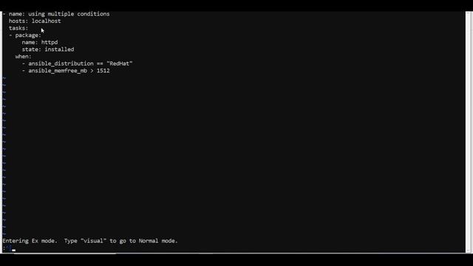The image size is (473, 266).
Task: Select the "name: httpd" line
Action: point(40,42)
